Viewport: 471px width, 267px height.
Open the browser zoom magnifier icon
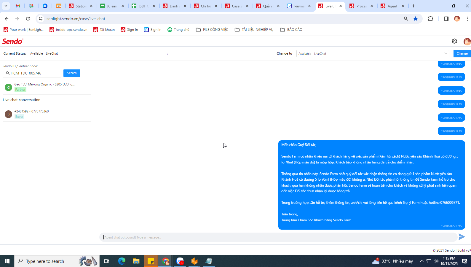tap(406, 19)
